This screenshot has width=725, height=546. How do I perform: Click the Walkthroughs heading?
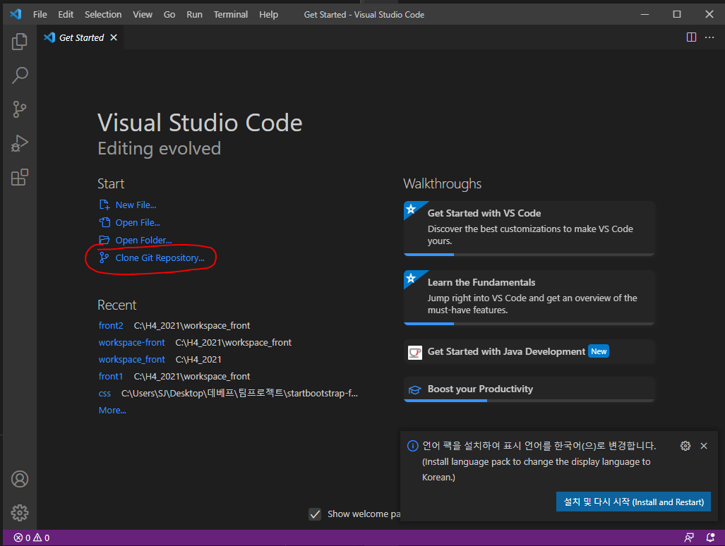[442, 184]
